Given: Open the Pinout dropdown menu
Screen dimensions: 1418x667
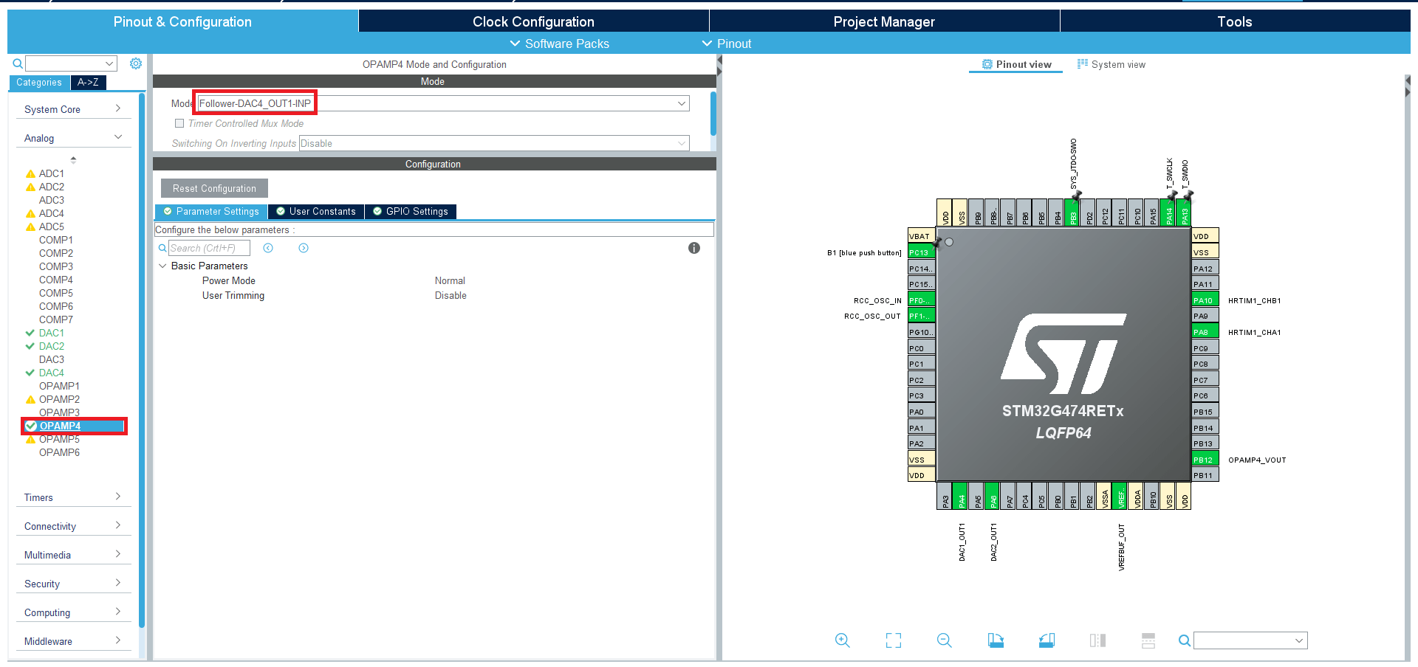Looking at the screenshot, I should (727, 44).
